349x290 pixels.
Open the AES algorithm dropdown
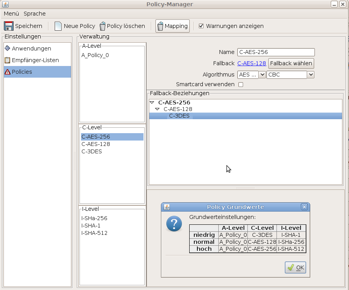[x=262, y=75]
